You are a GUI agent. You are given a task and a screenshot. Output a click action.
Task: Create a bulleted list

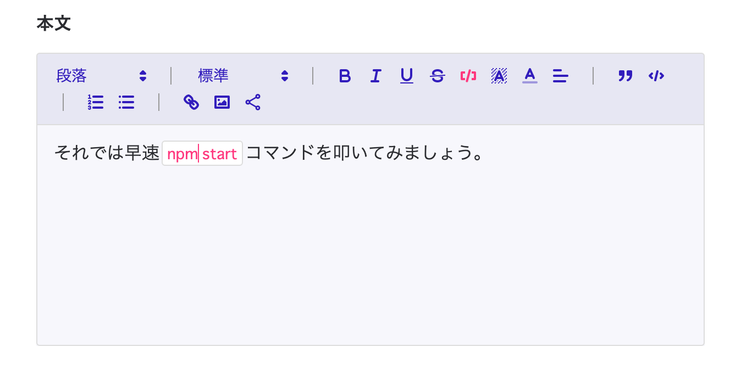coord(126,102)
